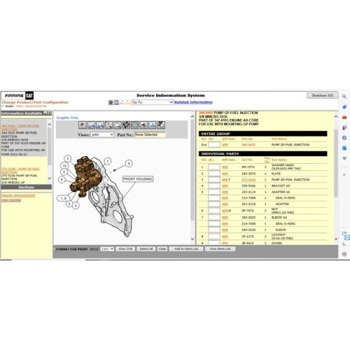
Task: Click 375-5244 part number link in parts table
Action: [248, 180]
